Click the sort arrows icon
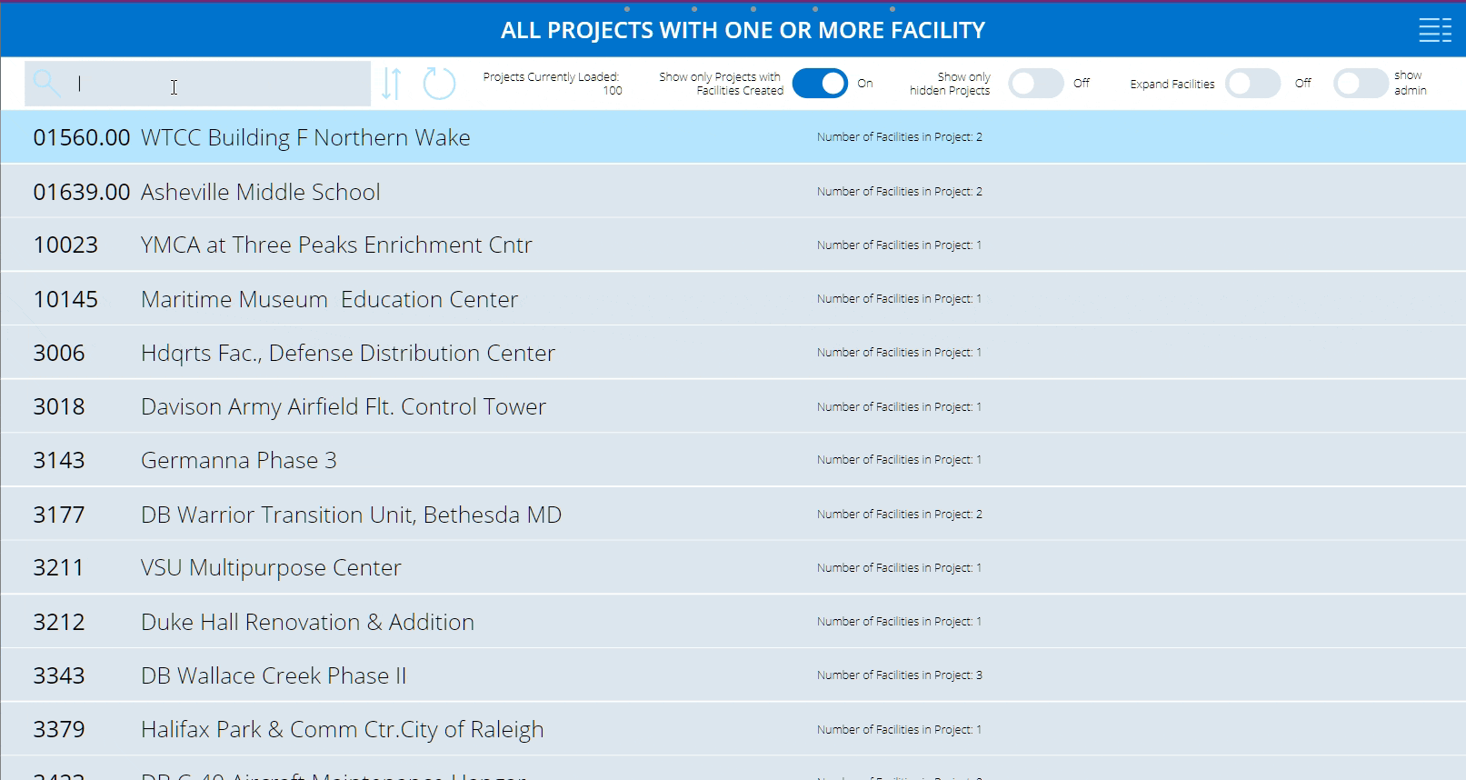This screenshot has height=780, width=1466. coord(392,84)
